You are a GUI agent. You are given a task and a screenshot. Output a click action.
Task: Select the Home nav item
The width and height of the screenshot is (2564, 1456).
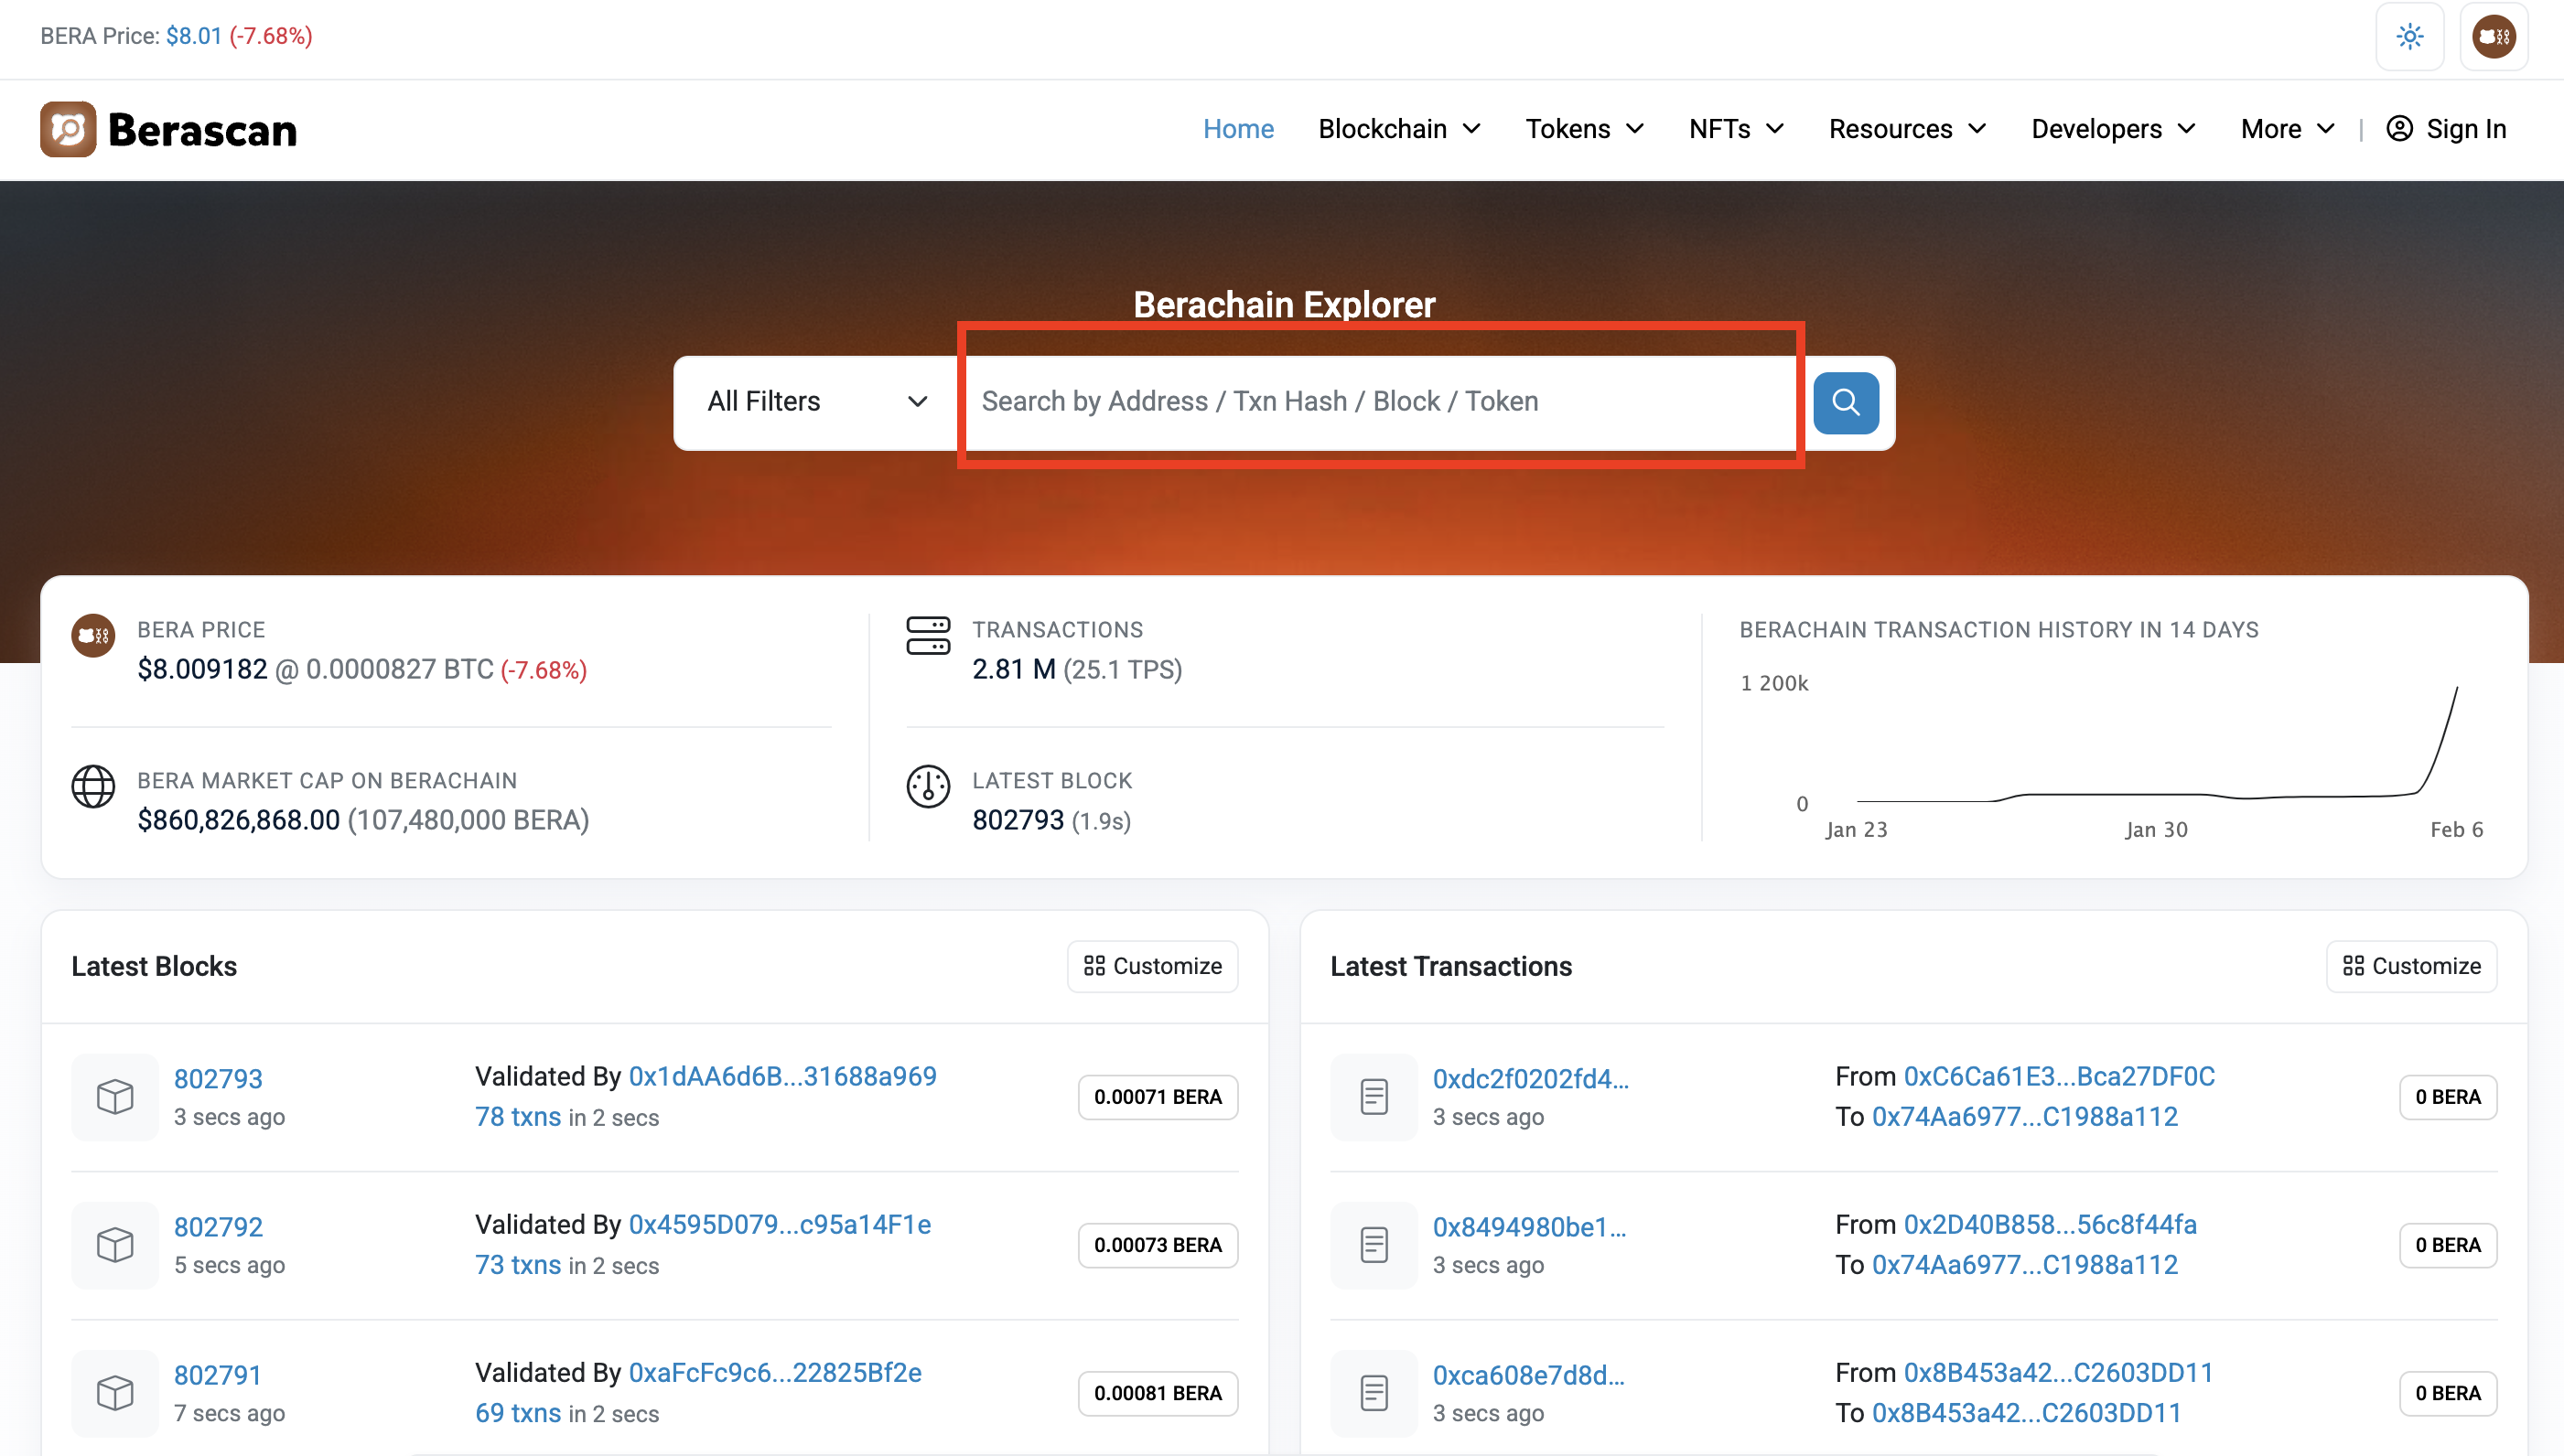(1237, 129)
